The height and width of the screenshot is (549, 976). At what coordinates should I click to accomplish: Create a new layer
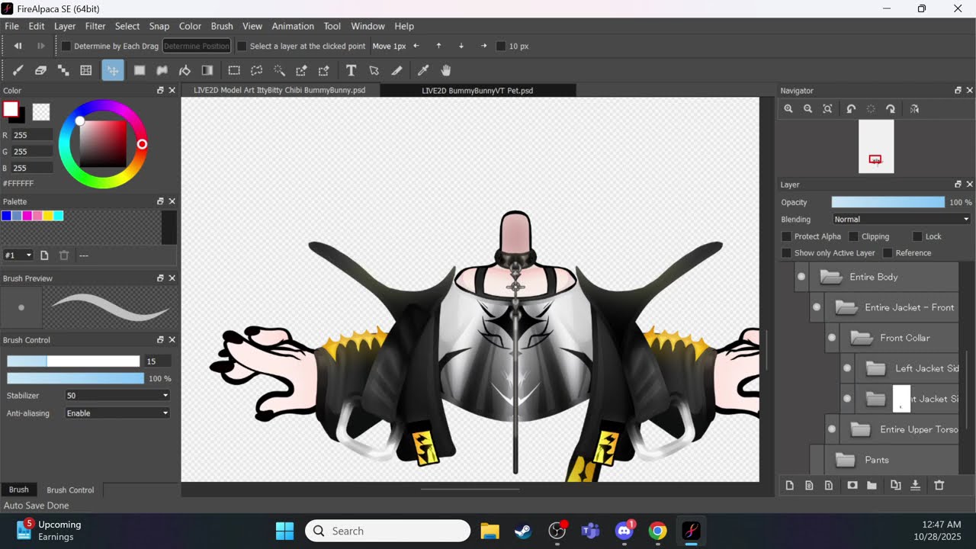tap(789, 486)
